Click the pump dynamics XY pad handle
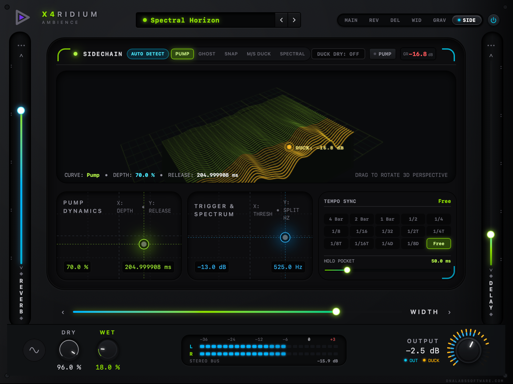This screenshot has height=384, width=513. point(144,244)
